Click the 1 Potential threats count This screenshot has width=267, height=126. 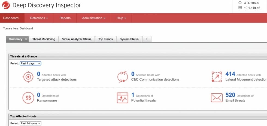(x=133, y=95)
